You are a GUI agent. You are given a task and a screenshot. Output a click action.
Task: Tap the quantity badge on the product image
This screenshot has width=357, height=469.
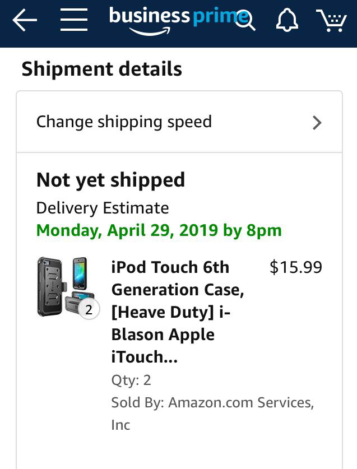tap(89, 308)
